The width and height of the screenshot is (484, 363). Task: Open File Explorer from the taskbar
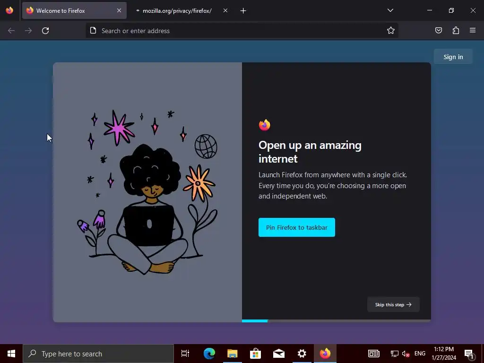point(233,354)
